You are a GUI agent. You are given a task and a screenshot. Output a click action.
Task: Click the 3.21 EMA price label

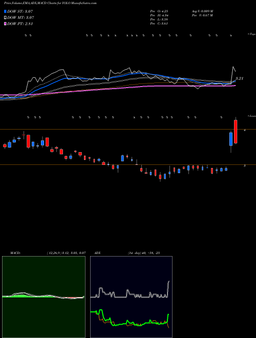(x=240, y=78)
